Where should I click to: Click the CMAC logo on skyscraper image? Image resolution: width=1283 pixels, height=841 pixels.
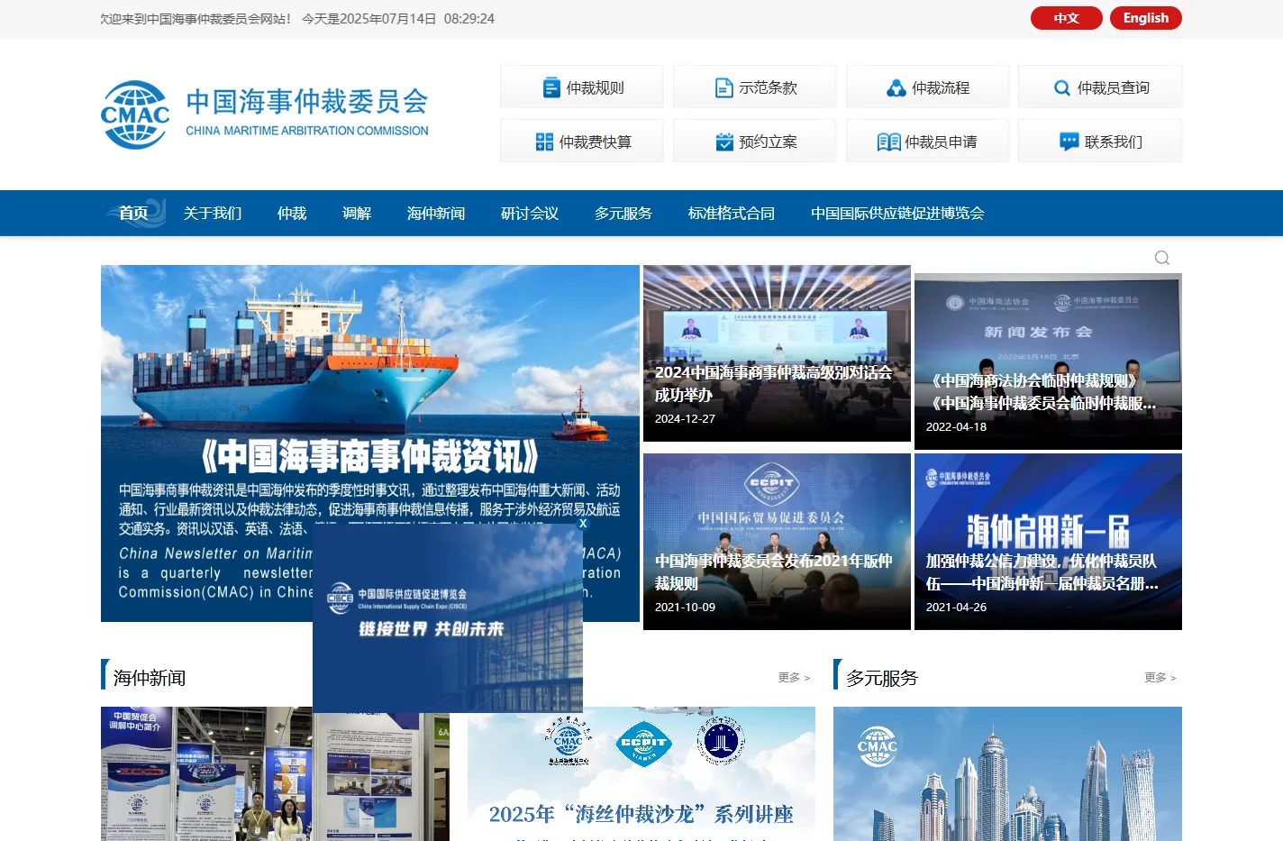(877, 746)
